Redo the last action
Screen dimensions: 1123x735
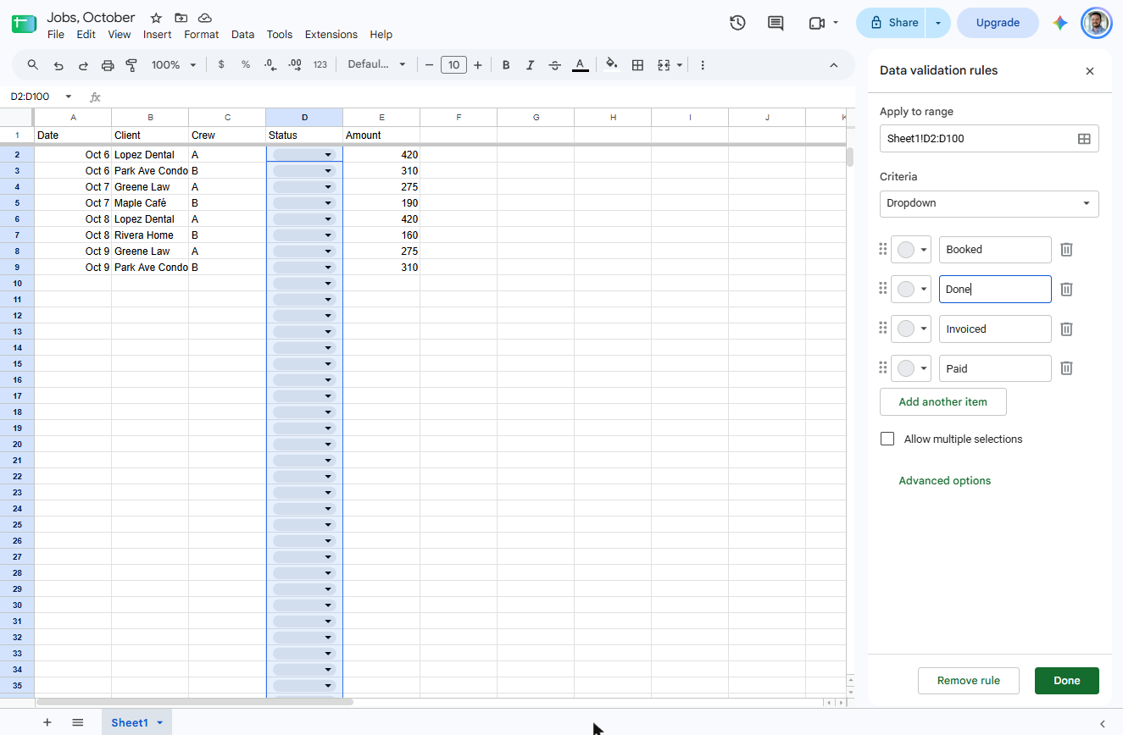coord(83,65)
